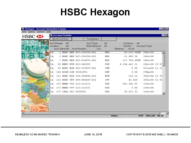Click the horizontal scrollbar left arrow
Viewport: 191px width, 143px height.
click(23, 113)
